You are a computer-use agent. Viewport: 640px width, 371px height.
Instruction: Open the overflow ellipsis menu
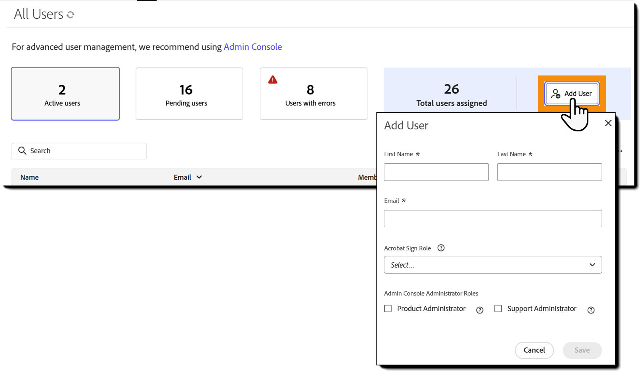[620, 151]
